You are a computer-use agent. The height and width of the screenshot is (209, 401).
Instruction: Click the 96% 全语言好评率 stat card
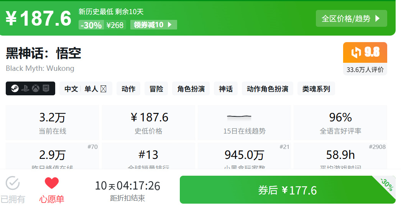(x=340, y=122)
